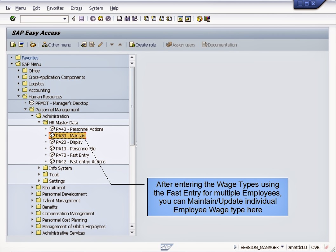Click the yellow Help question-mark icon
Image resolution: width=336 pixels, height=252 pixels.
click(199, 19)
